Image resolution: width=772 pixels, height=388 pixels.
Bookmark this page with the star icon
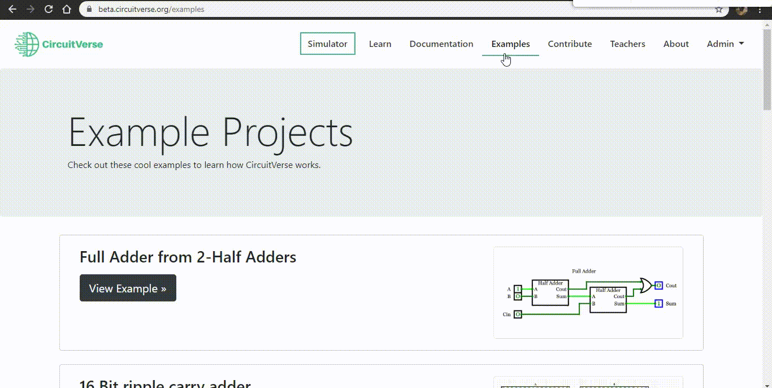(x=718, y=9)
